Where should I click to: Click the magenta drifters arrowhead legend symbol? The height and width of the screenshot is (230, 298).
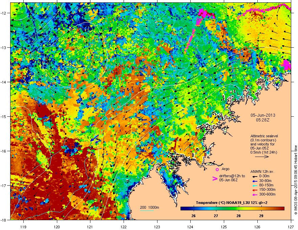pyautogui.click(x=215, y=179)
